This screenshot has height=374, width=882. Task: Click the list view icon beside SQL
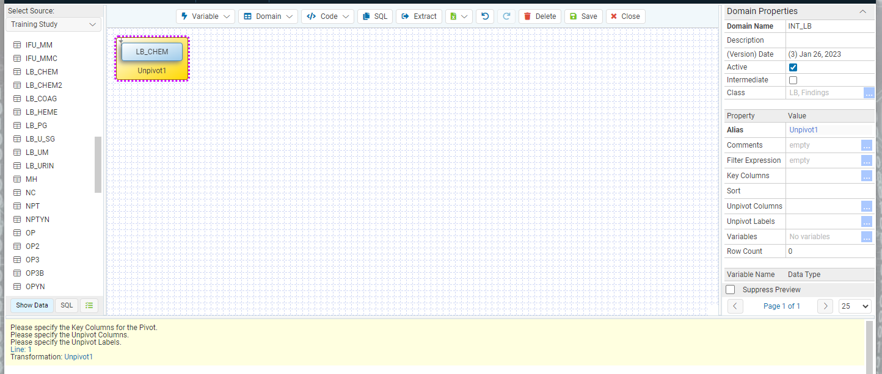coord(89,306)
